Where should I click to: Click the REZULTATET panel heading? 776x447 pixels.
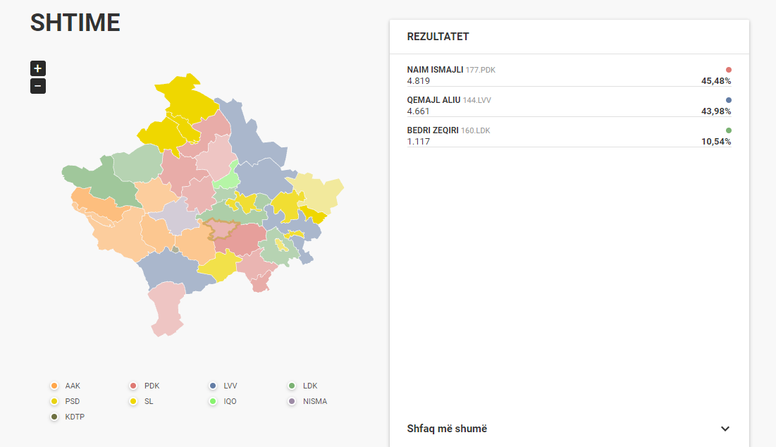(438, 37)
